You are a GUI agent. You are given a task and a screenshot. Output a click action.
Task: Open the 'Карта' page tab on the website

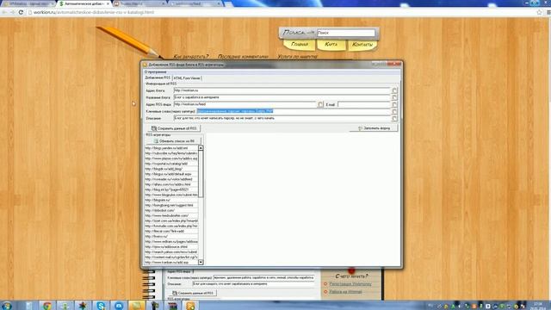(x=331, y=45)
